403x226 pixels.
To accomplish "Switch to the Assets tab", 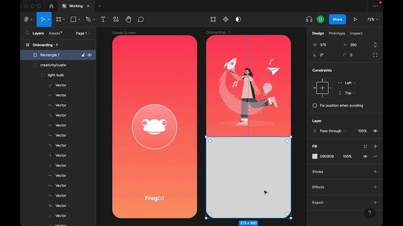I will pos(55,33).
